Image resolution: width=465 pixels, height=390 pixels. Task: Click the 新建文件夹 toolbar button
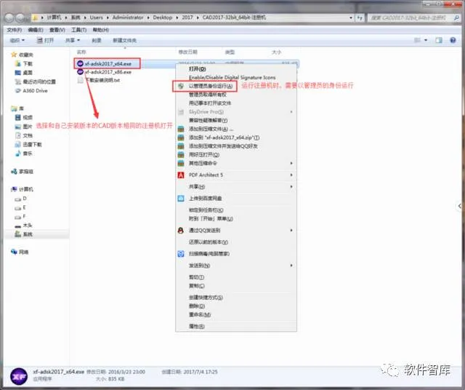(x=124, y=40)
